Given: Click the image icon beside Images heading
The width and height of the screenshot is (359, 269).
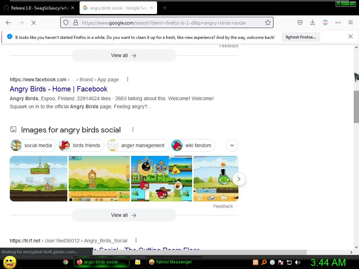Looking at the screenshot, I should pyautogui.click(x=13, y=130).
